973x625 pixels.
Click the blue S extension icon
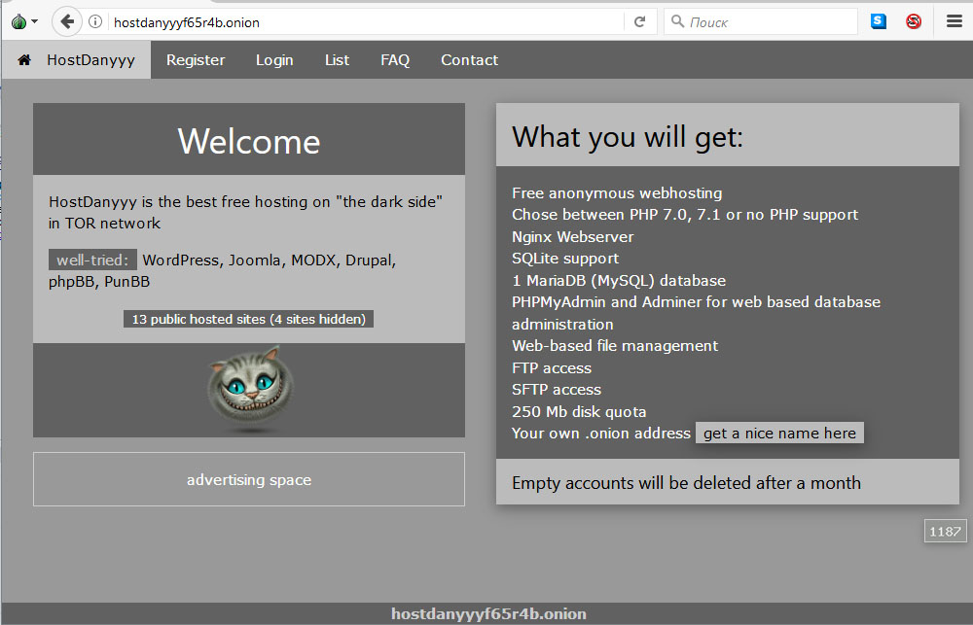coord(878,21)
